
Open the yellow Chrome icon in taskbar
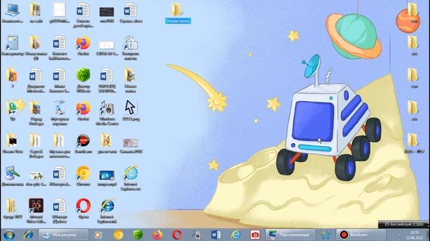118,235
